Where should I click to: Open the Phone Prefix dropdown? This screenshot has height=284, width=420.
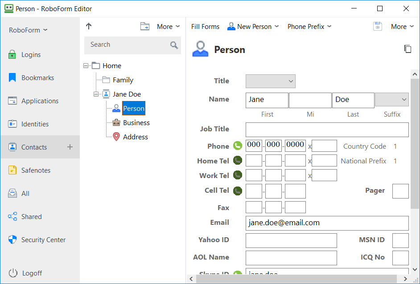point(309,26)
